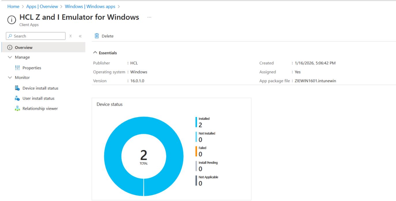396x201 pixels.
Task: Click the Delete button label
Action: point(108,36)
